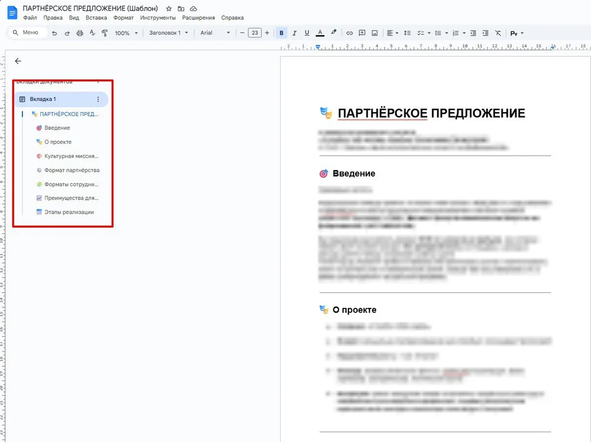The image size is (591, 442).
Task: Click the Введение heading in document
Action: [x=353, y=174]
